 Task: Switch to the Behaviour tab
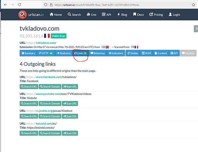pyautogui.click(x=98, y=53)
